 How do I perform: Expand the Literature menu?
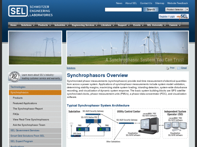[x=107, y=25]
